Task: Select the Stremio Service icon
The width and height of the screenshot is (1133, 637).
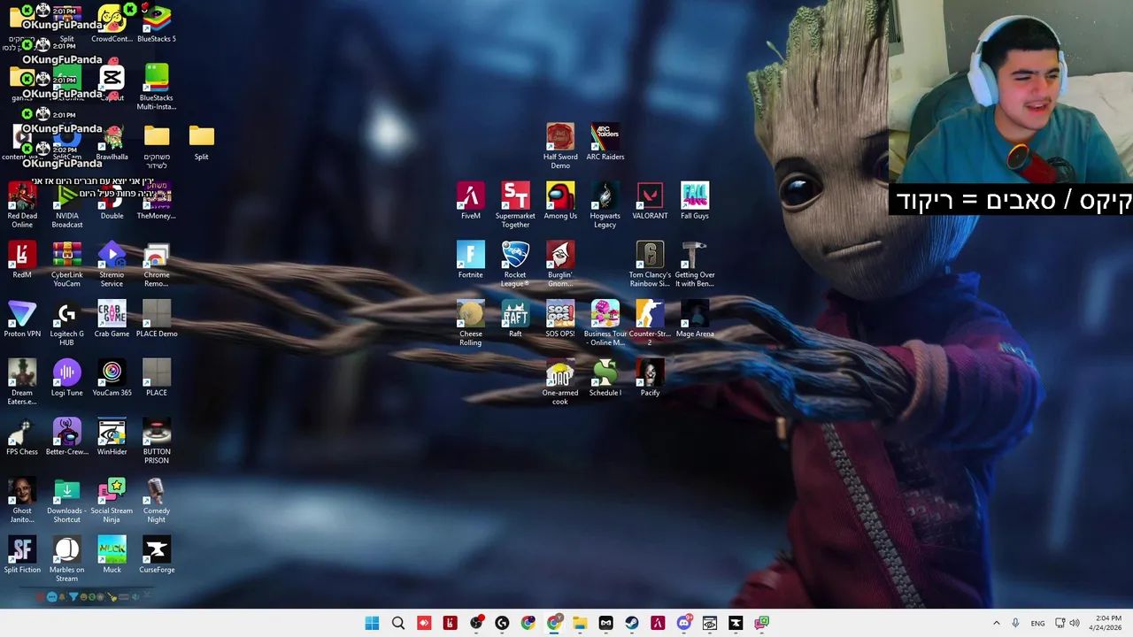Action: (112, 265)
